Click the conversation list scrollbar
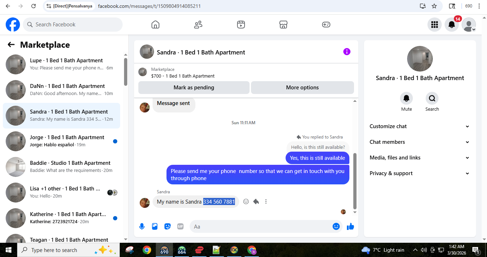 (x=125, y=72)
